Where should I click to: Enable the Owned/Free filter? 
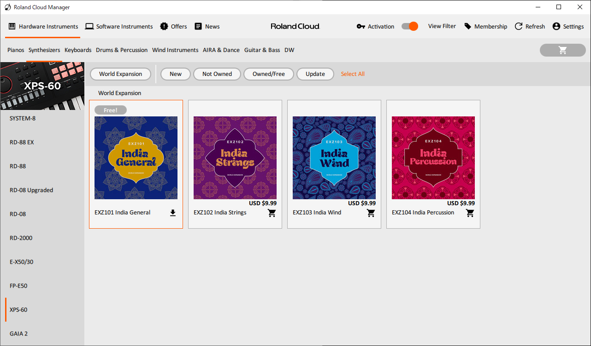tap(269, 74)
